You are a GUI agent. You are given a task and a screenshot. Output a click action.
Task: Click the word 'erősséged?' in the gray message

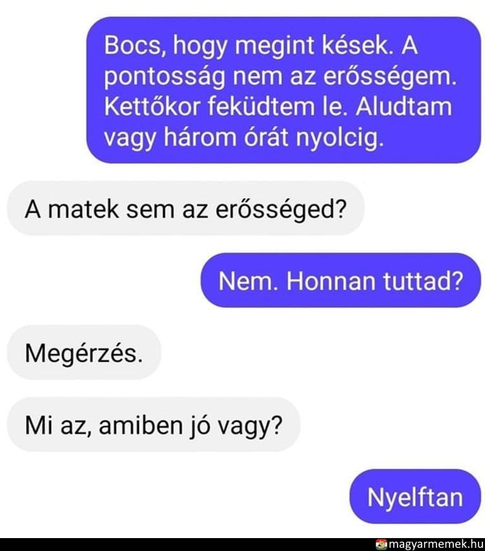281,209
